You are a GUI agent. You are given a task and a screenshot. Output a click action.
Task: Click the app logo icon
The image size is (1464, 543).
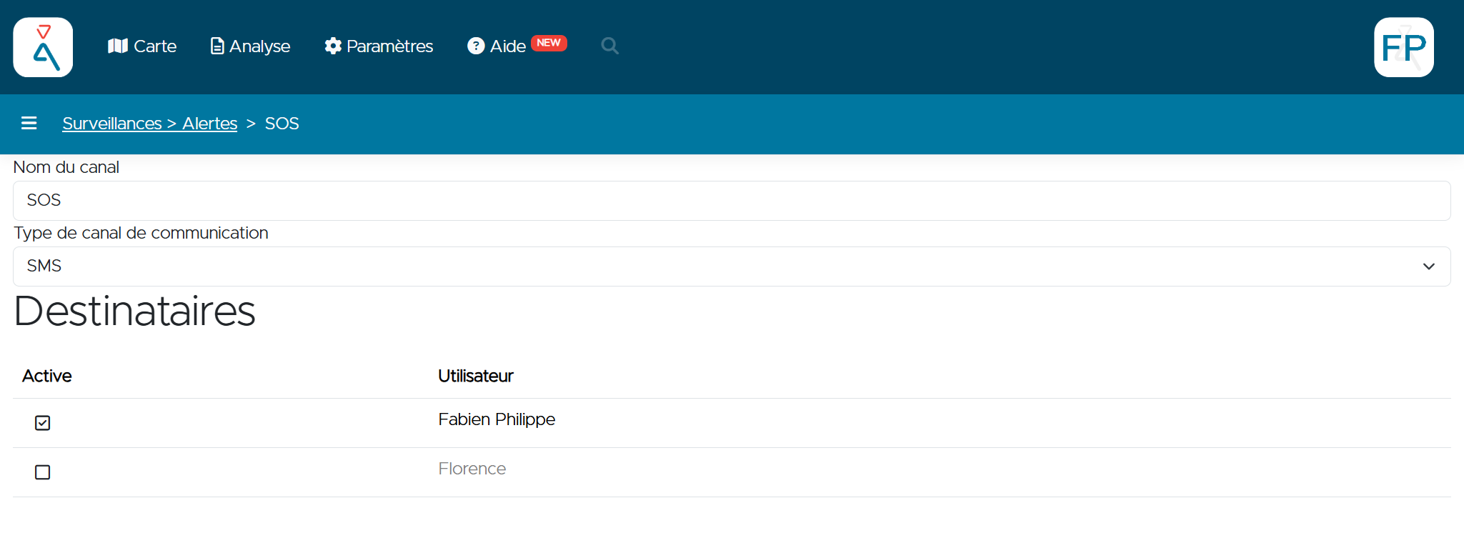[x=43, y=47]
